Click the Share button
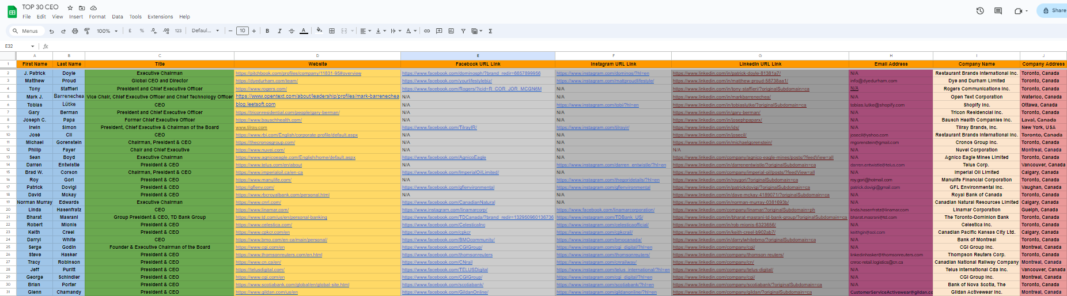Screen dimensions: 1067x296 [x=1052, y=10]
